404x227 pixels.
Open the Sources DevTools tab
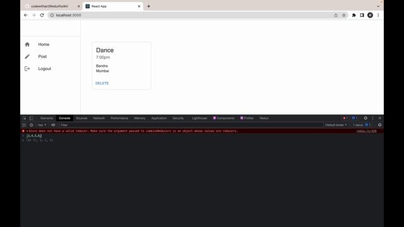81,118
